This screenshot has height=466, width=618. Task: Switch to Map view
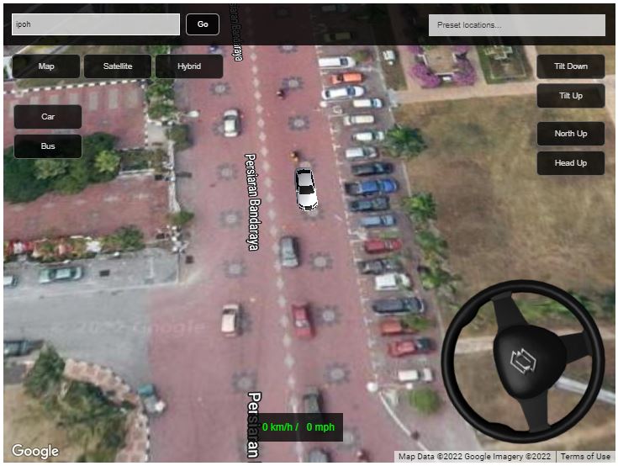point(46,66)
